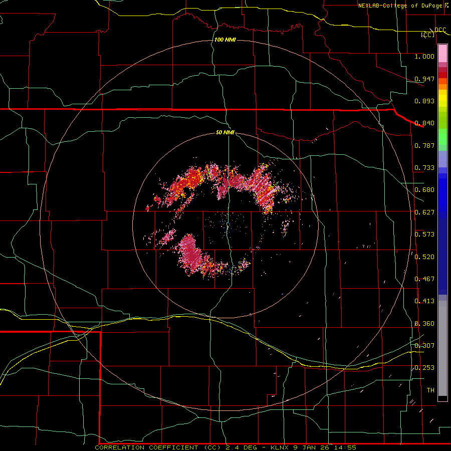The height and width of the screenshot is (451, 451).
Task: Click the 0.573 legend value
Action: pos(424,235)
